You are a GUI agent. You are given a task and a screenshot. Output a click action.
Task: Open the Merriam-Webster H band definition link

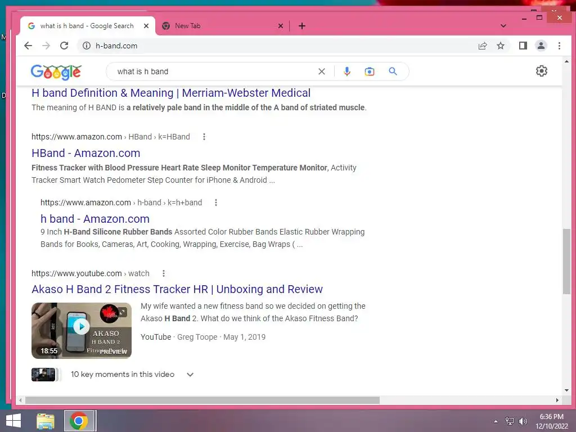171,93
